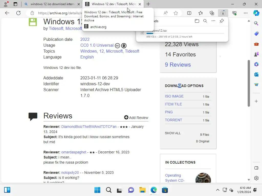Expand SHOW ALL download files
This screenshot has width=262, height=196.
click(x=173, y=133)
